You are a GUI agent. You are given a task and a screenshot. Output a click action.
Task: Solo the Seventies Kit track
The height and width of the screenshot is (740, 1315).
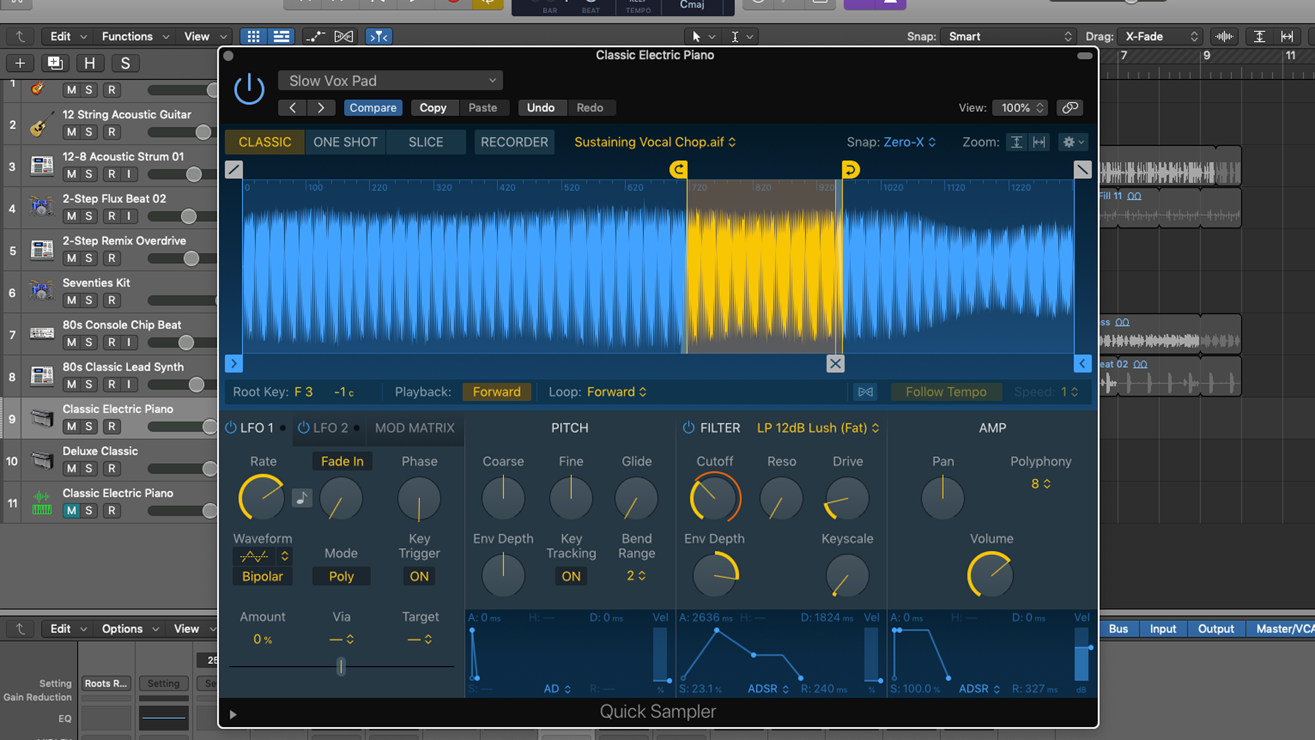(89, 300)
